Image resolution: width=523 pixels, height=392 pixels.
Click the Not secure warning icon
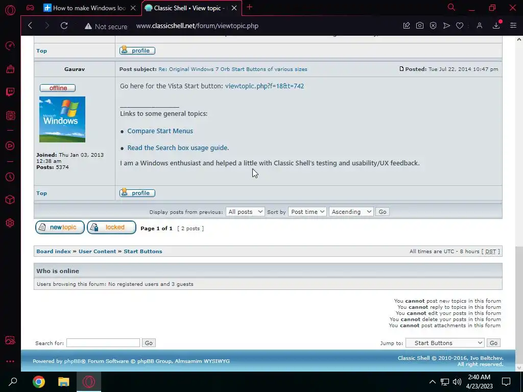[88, 27]
